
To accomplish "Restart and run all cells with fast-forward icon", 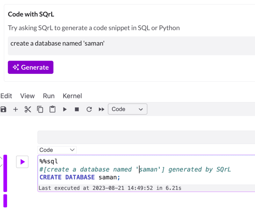I will coord(101,109).
